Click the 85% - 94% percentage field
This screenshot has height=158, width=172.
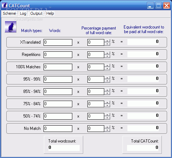[96, 91]
